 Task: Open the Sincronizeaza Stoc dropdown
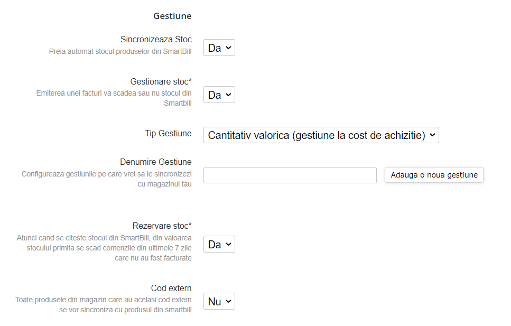click(x=219, y=47)
